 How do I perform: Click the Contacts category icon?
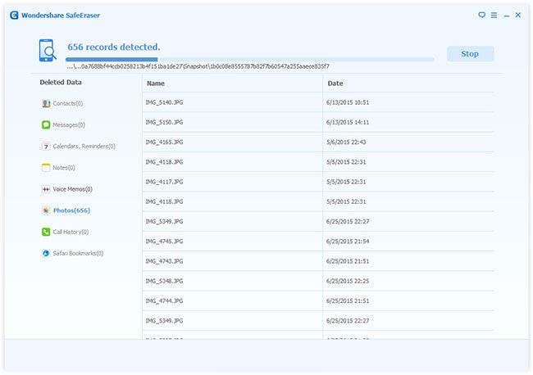tap(46, 104)
